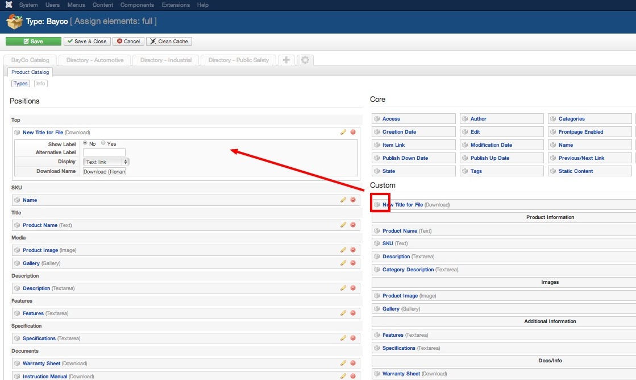This screenshot has width=636, height=380.
Task: Select the custom Warranty Sheet (Download) element
Action: [x=504, y=374]
